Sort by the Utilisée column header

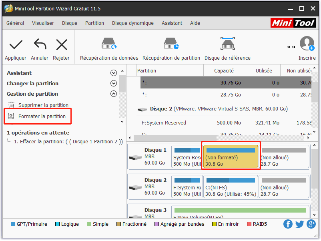(261, 70)
